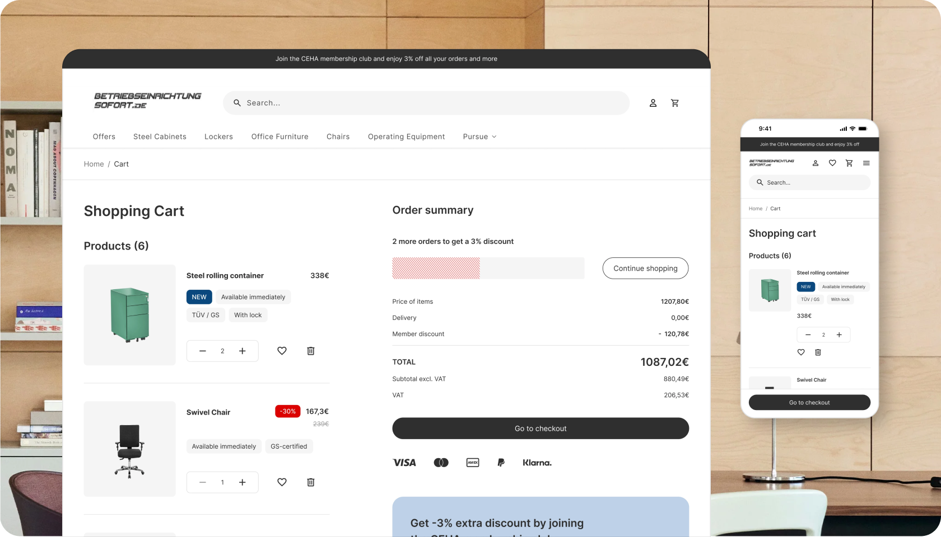Click the Swivel Chair title on desktop

click(x=208, y=412)
